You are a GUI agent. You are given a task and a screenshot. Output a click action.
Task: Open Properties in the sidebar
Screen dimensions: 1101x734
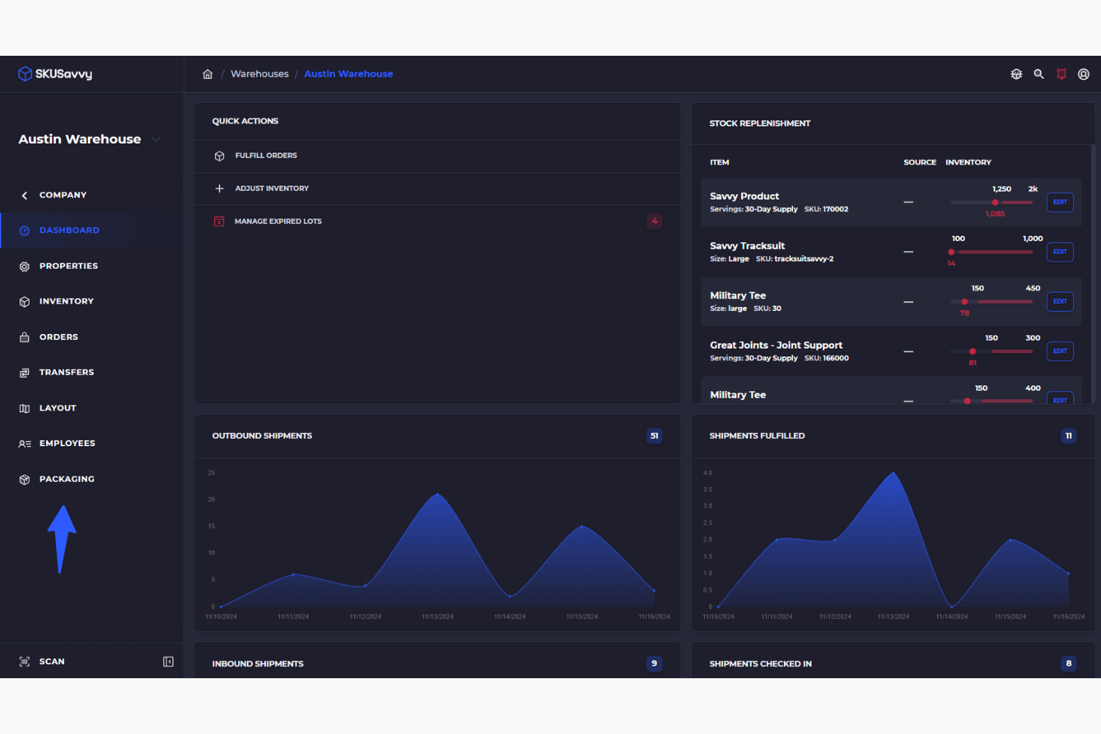pos(68,266)
